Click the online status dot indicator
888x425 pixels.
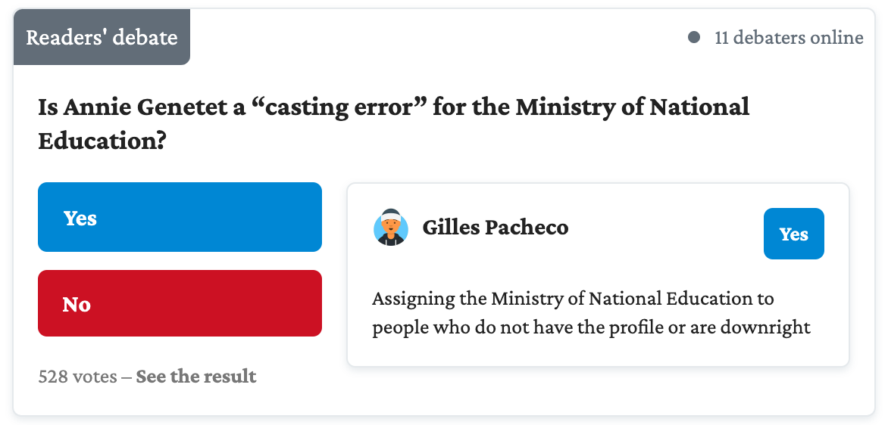tap(694, 37)
